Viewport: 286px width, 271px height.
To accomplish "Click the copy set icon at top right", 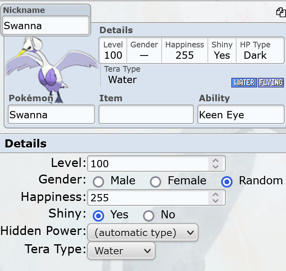I will tap(281, 13).
